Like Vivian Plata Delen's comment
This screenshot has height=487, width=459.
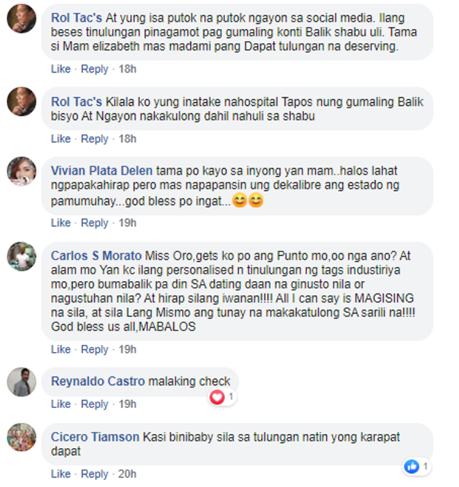(x=61, y=223)
